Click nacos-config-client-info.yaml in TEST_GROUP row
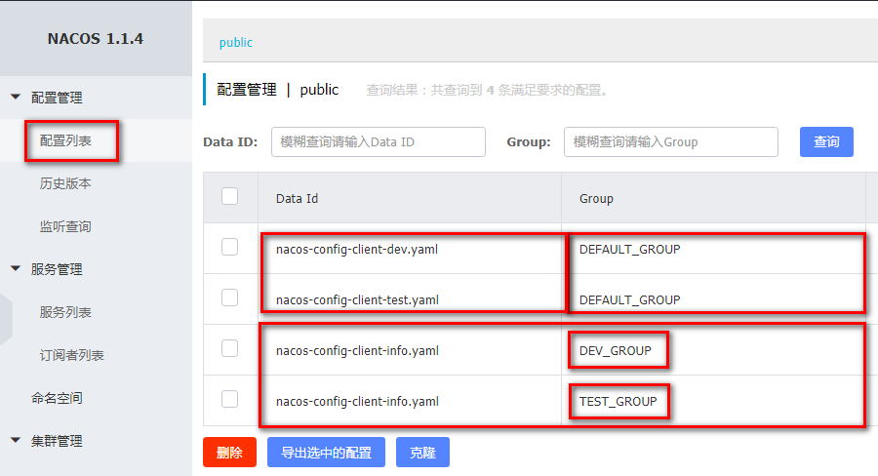Screen dimensions: 878x476 click(x=357, y=402)
